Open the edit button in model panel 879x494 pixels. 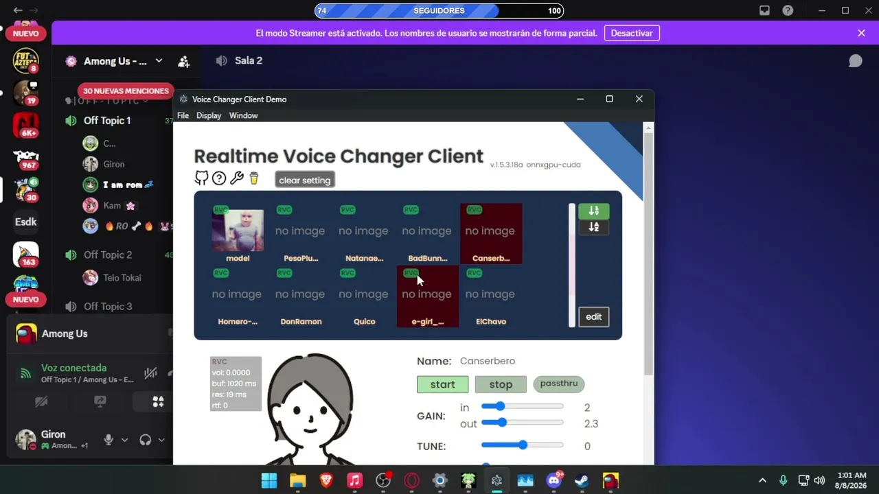593,316
